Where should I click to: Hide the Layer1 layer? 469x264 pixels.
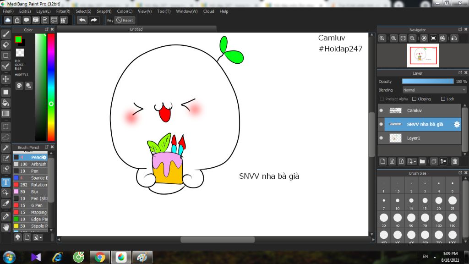click(x=381, y=138)
